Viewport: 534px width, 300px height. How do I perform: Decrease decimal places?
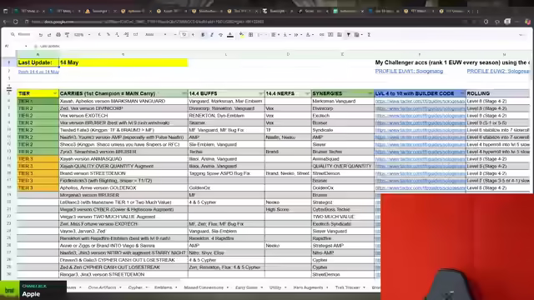117,35
